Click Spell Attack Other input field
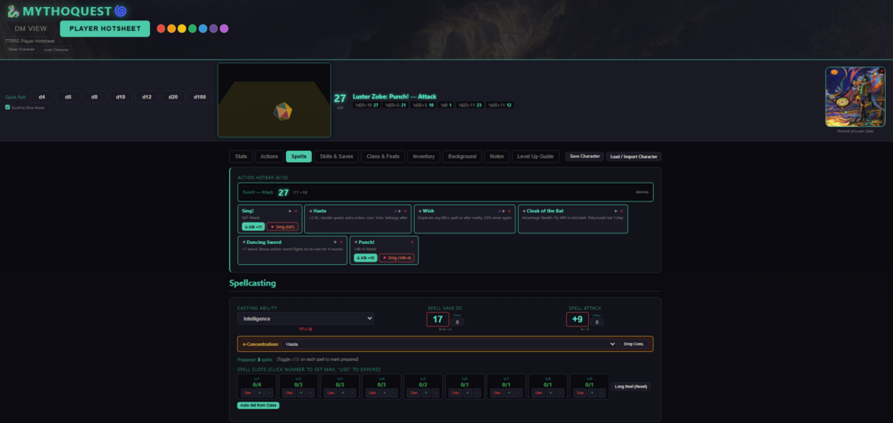The width and height of the screenshot is (893, 423). (x=597, y=322)
